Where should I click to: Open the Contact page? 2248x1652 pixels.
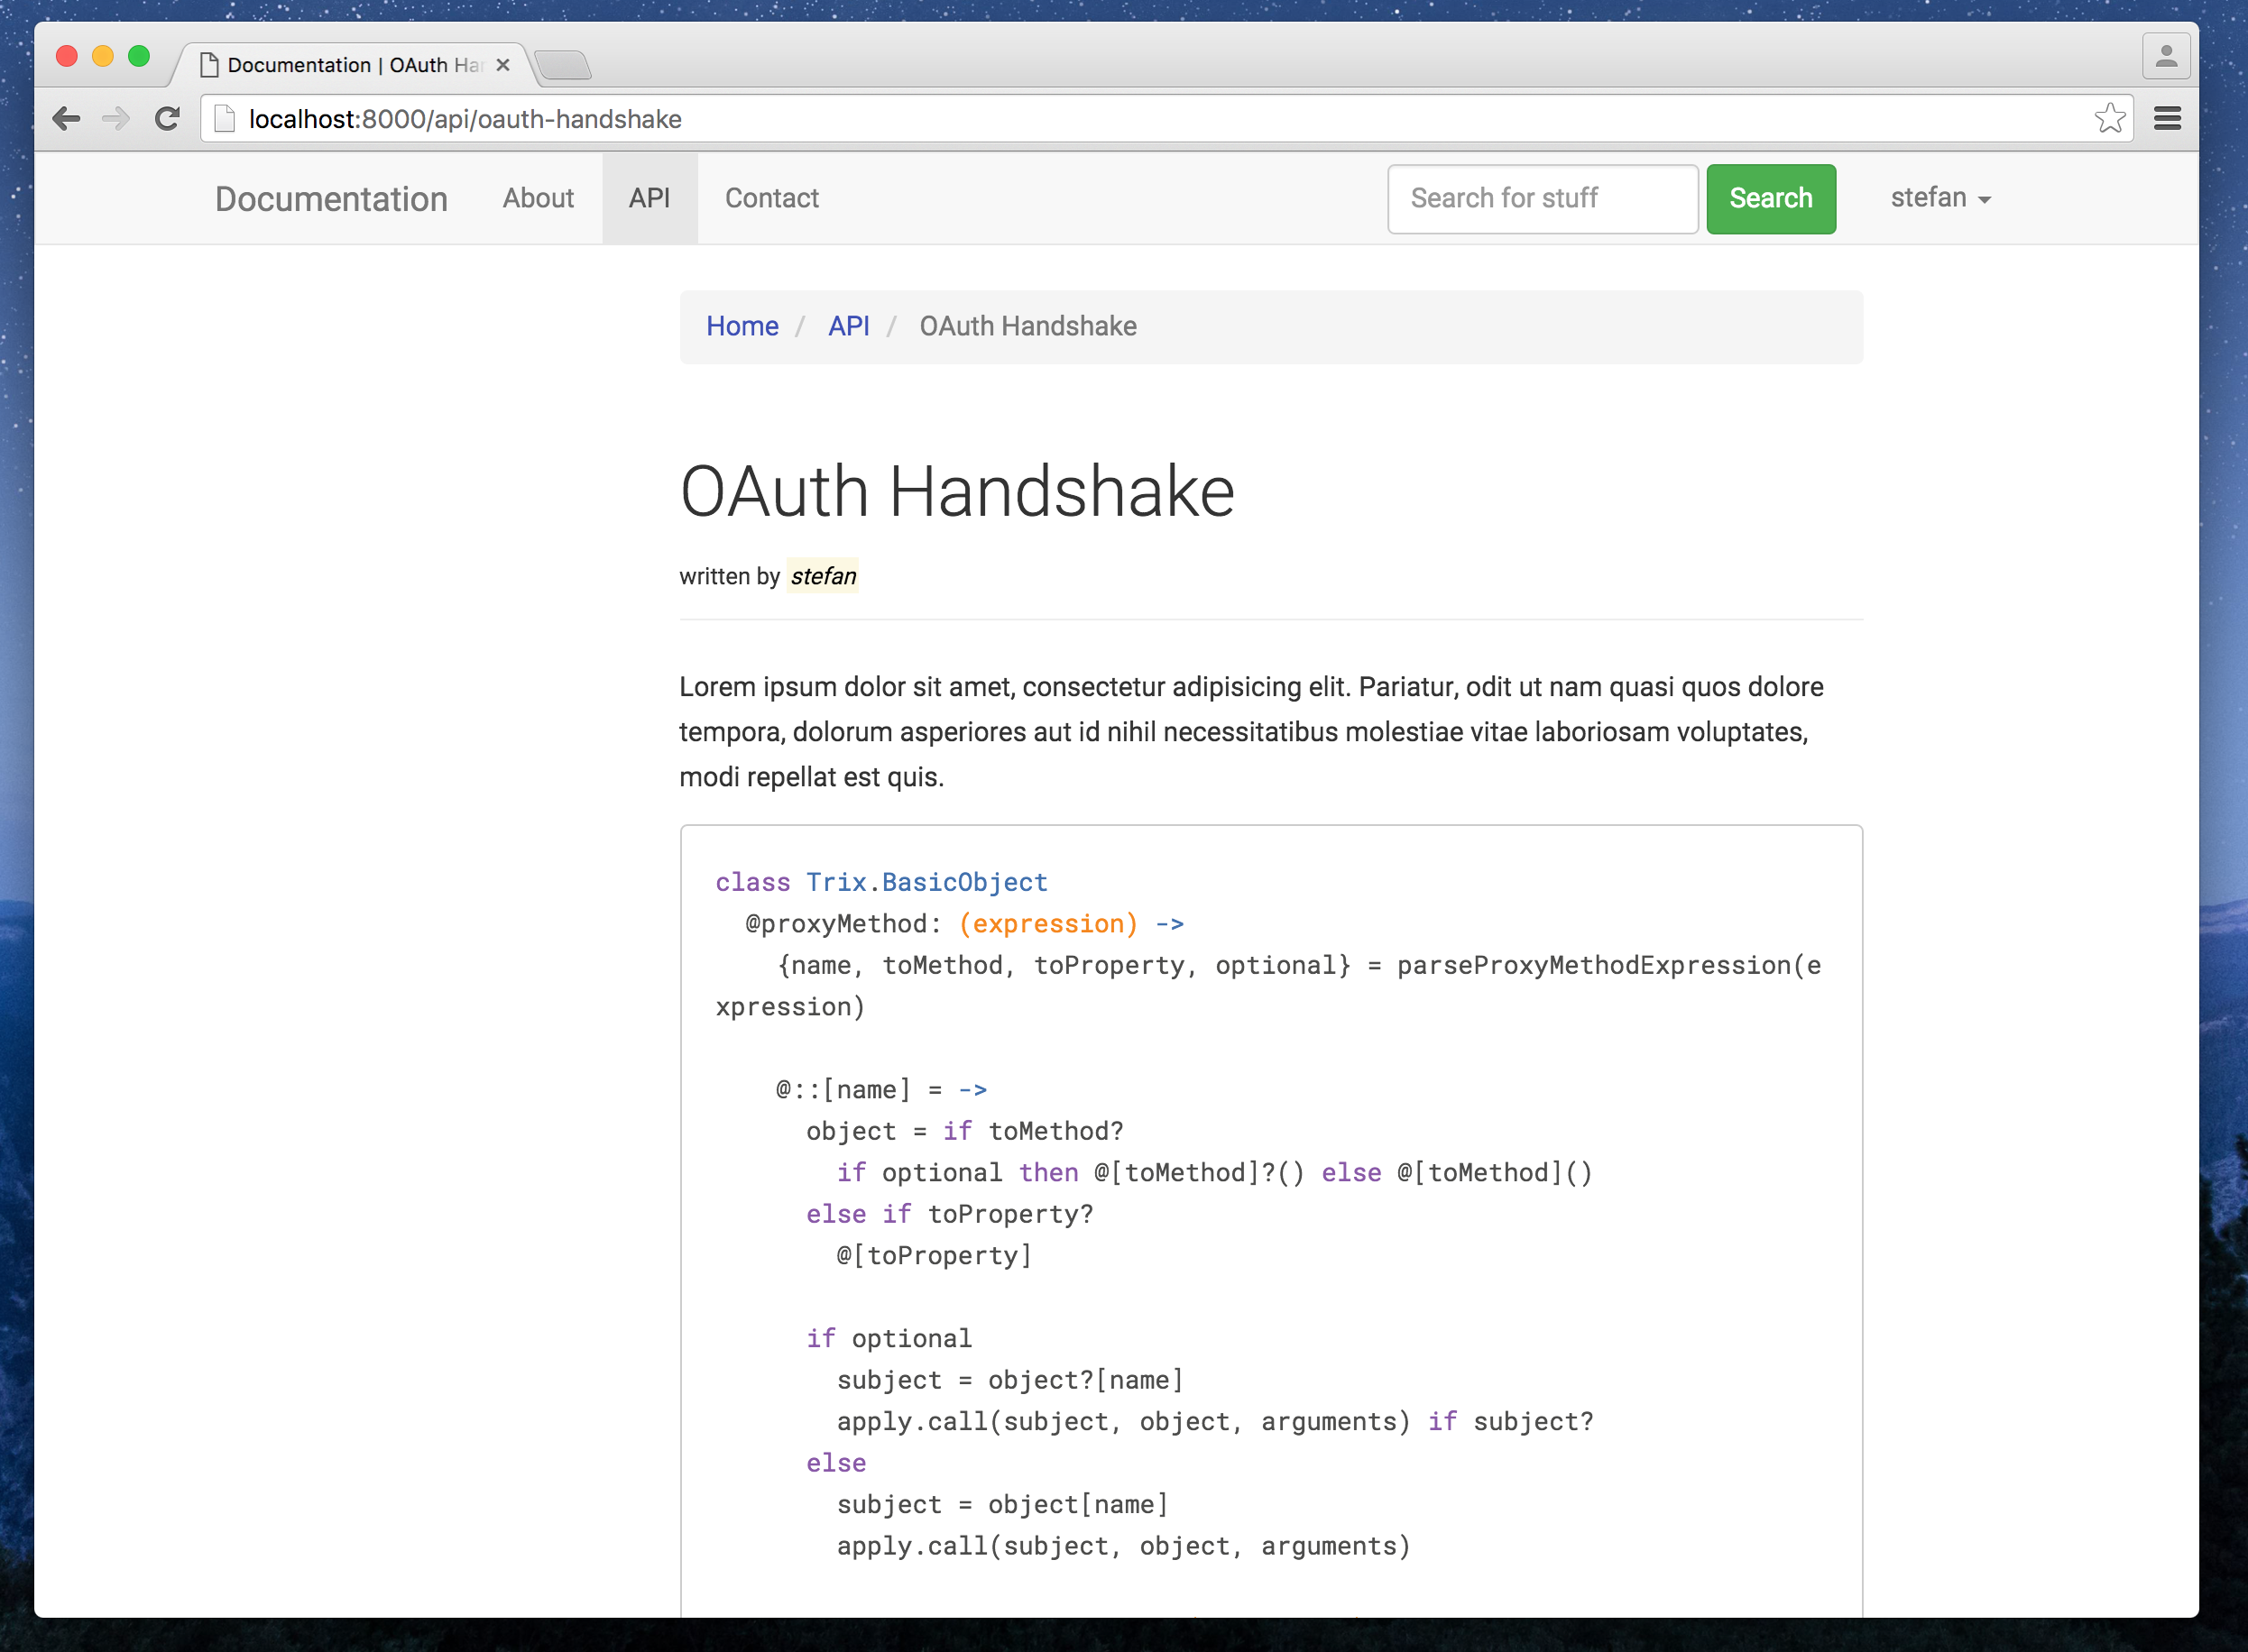coord(771,198)
